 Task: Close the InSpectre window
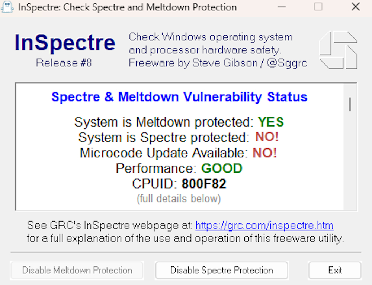(356, 7)
